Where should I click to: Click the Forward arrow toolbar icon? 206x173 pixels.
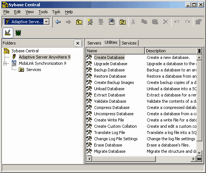click(68, 22)
